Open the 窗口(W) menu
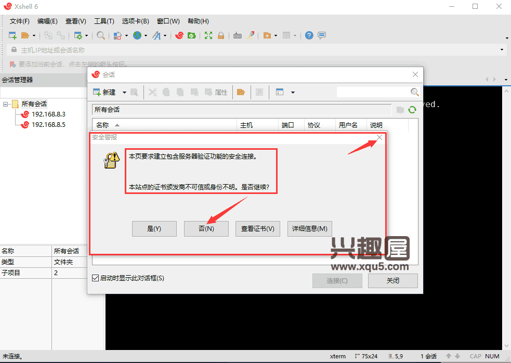This screenshot has height=363, width=511. [168, 21]
